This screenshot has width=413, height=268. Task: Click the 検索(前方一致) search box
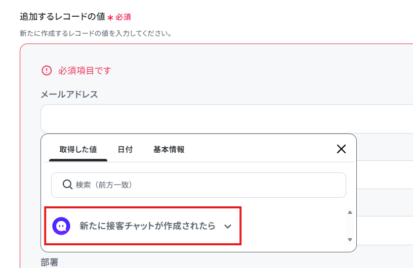[x=198, y=185]
